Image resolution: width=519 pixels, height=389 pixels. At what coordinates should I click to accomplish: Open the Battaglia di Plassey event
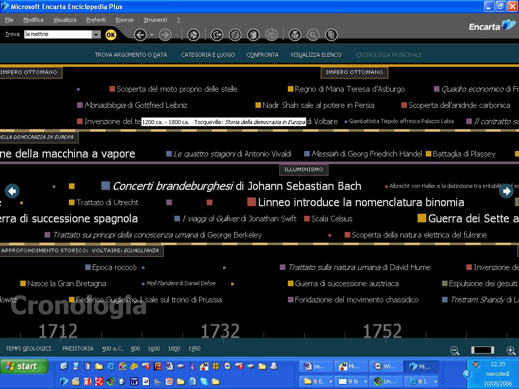pyautogui.click(x=461, y=154)
